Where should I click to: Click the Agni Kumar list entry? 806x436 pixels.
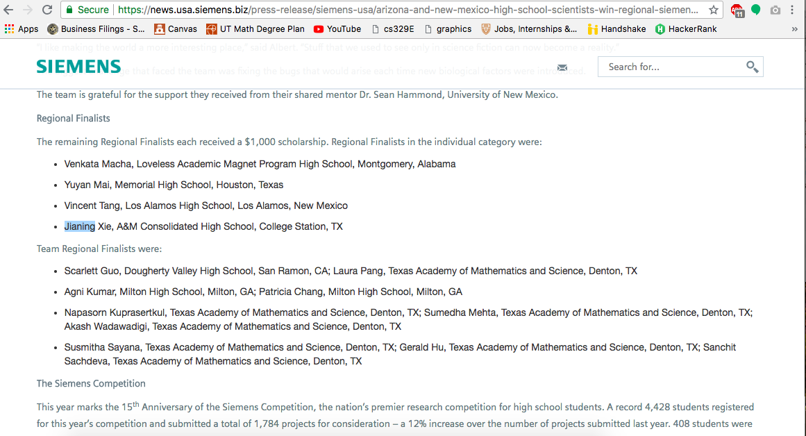[263, 292]
